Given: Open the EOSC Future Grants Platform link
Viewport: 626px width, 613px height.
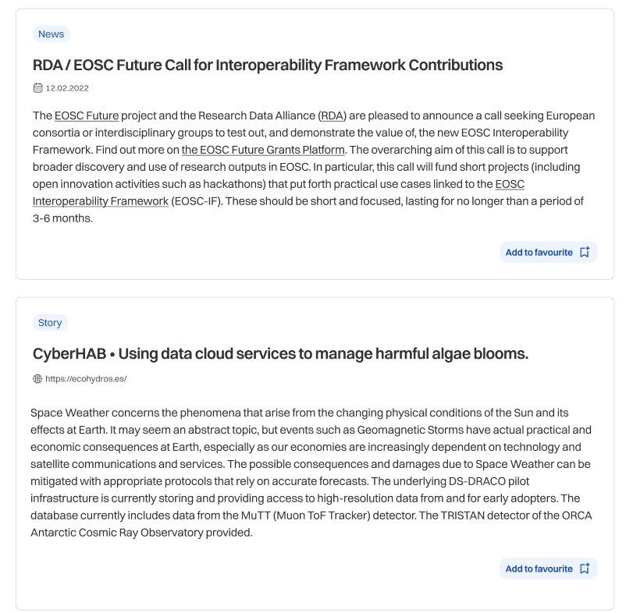Looking at the screenshot, I should click(x=263, y=149).
